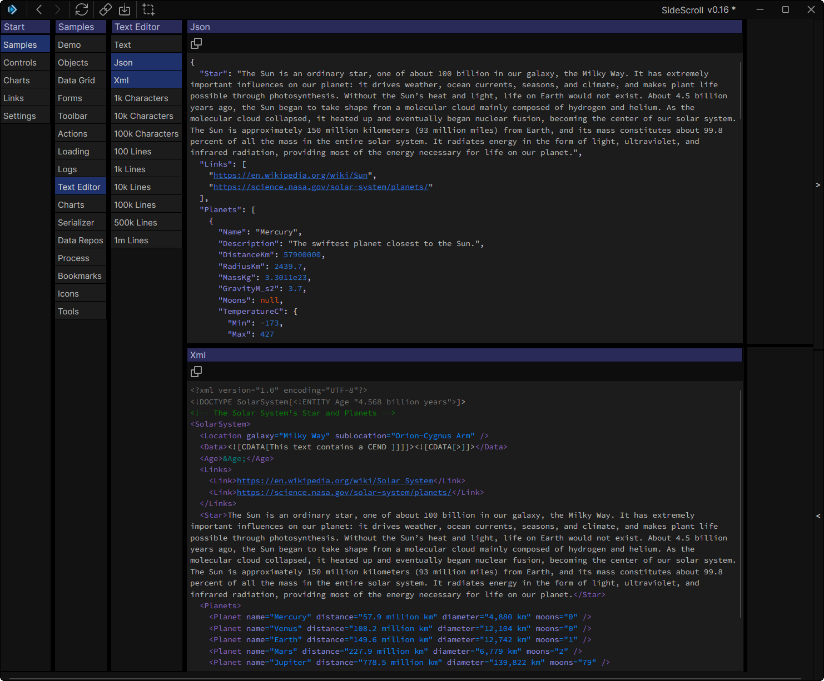Open the NASA solar system link

pos(322,187)
